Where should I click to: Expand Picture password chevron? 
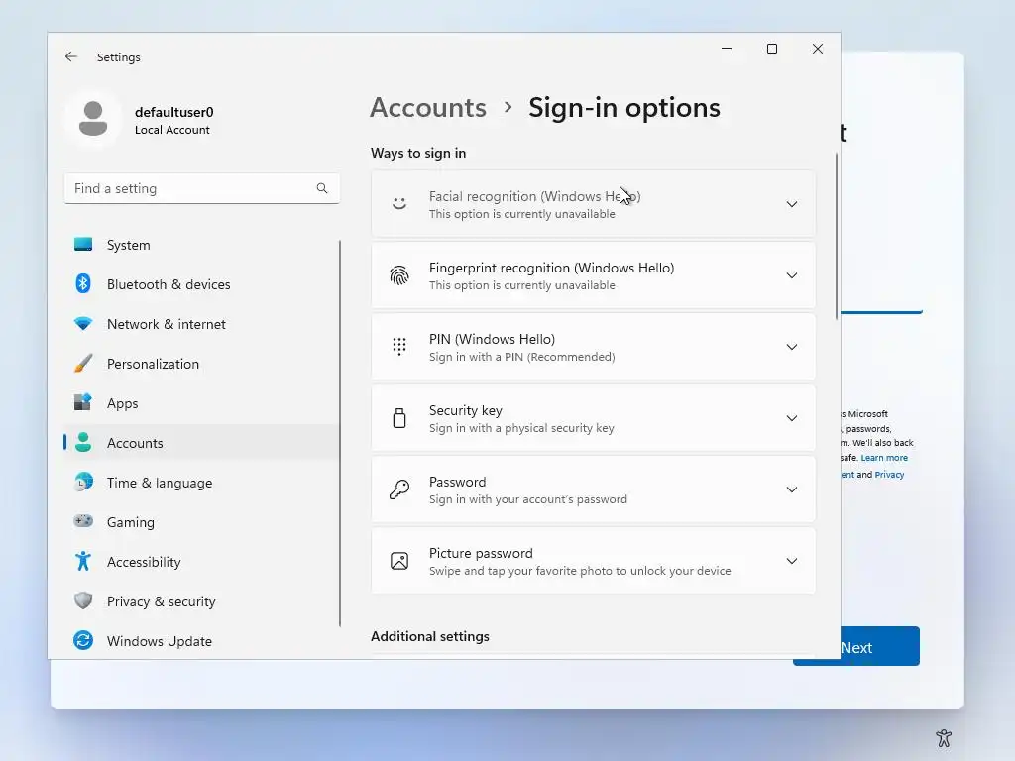(792, 561)
